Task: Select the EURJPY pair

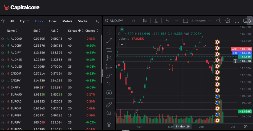Action: pyautogui.click(x=50, y=122)
